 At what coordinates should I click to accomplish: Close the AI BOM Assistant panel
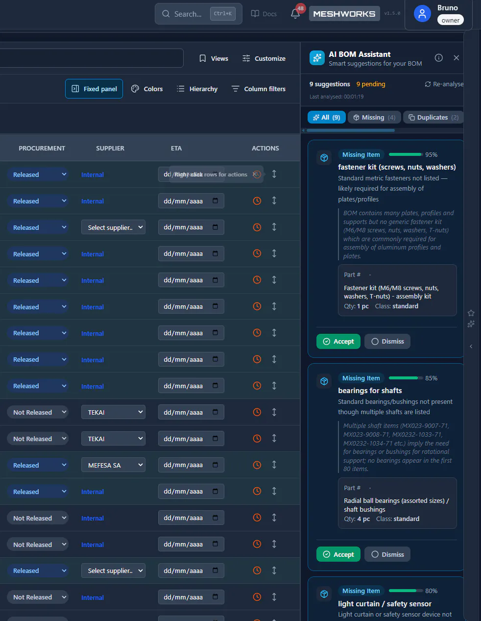point(457,58)
